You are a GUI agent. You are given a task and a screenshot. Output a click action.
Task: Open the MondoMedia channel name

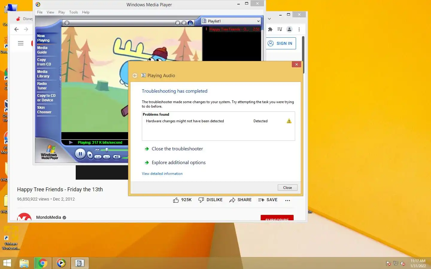(48, 217)
